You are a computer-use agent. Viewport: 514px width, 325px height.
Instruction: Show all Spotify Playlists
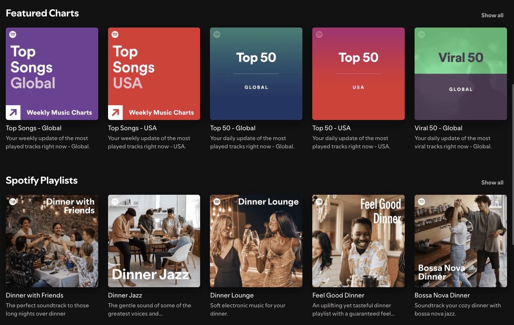click(492, 182)
